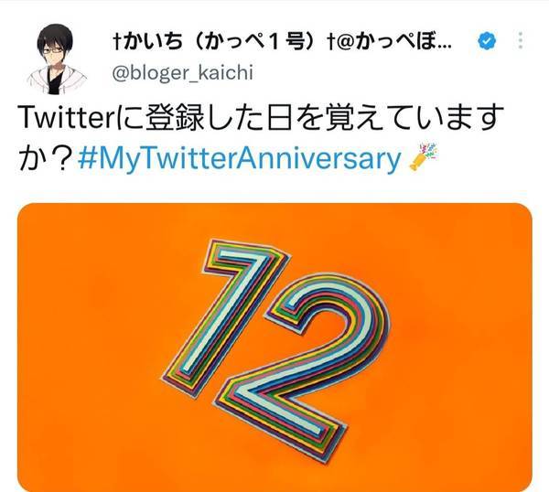The image size is (549, 492).
Task: Click tweet text Twitterに登録した日を覚えています
Action: coord(261,118)
